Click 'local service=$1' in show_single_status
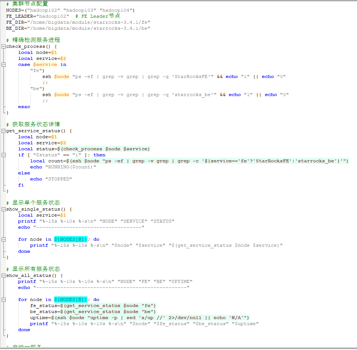Viewport: 357px width, 350px height. [42, 215]
